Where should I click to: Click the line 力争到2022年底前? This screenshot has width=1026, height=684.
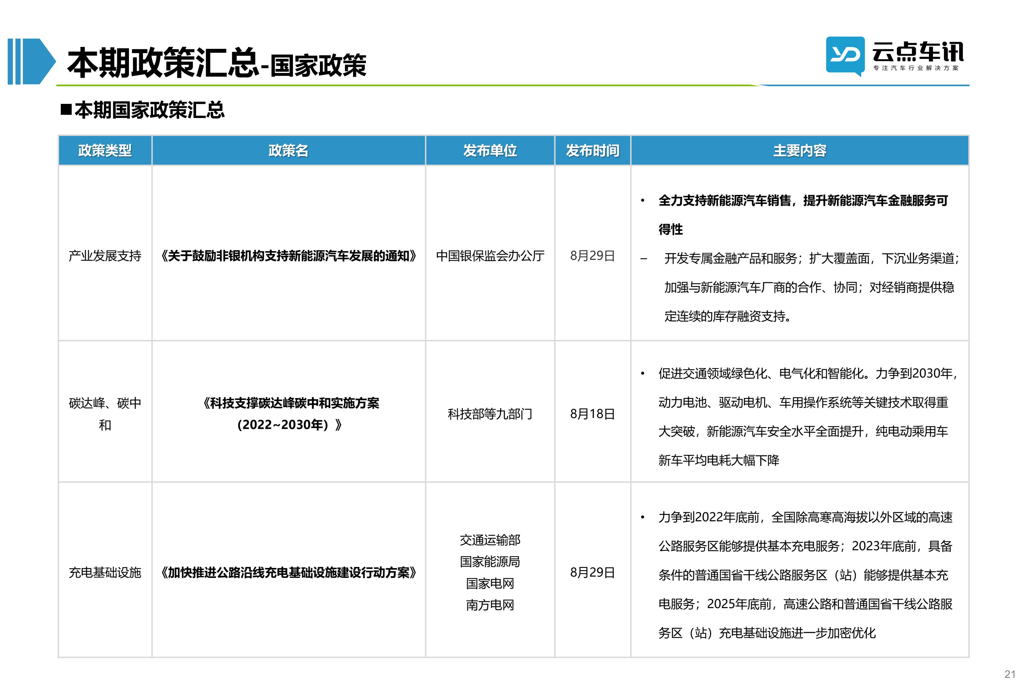[805, 517]
